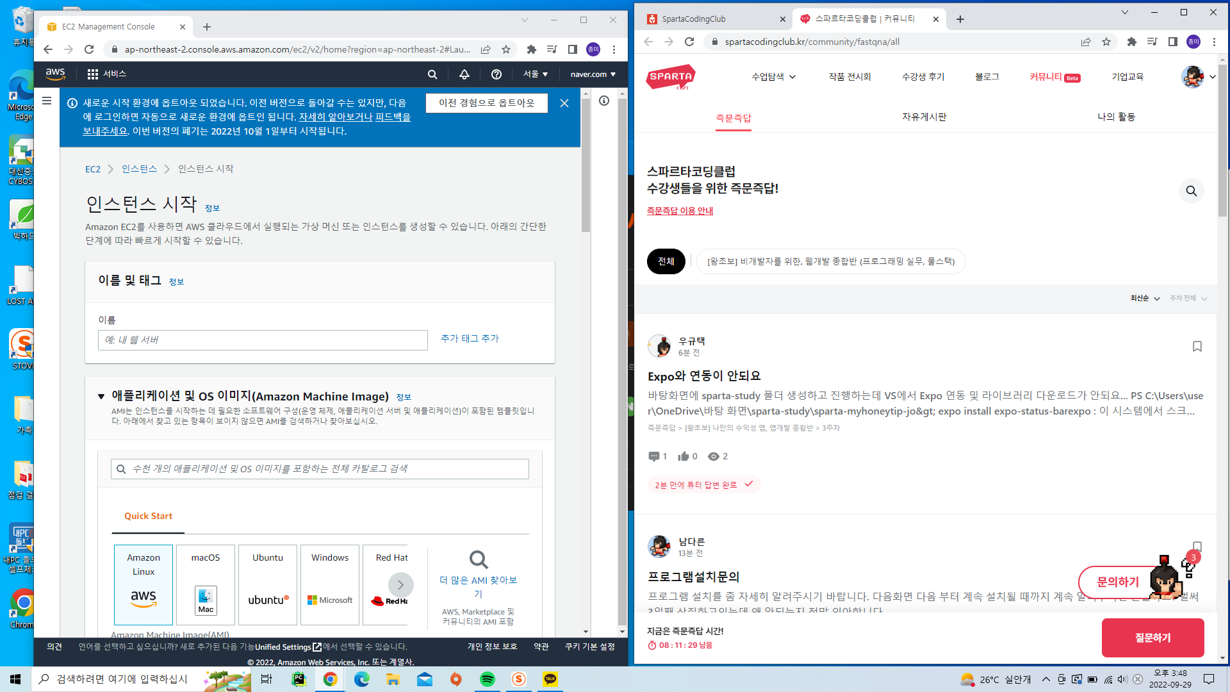Switch to 나의 활동 tab

(1116, 117)
